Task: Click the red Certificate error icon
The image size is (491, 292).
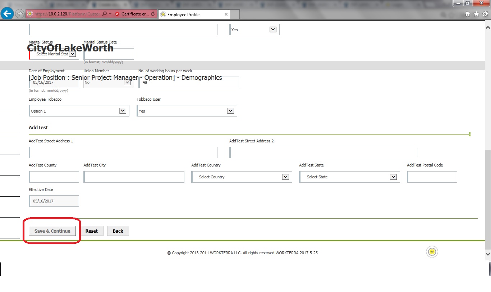Action: (117, 14)
